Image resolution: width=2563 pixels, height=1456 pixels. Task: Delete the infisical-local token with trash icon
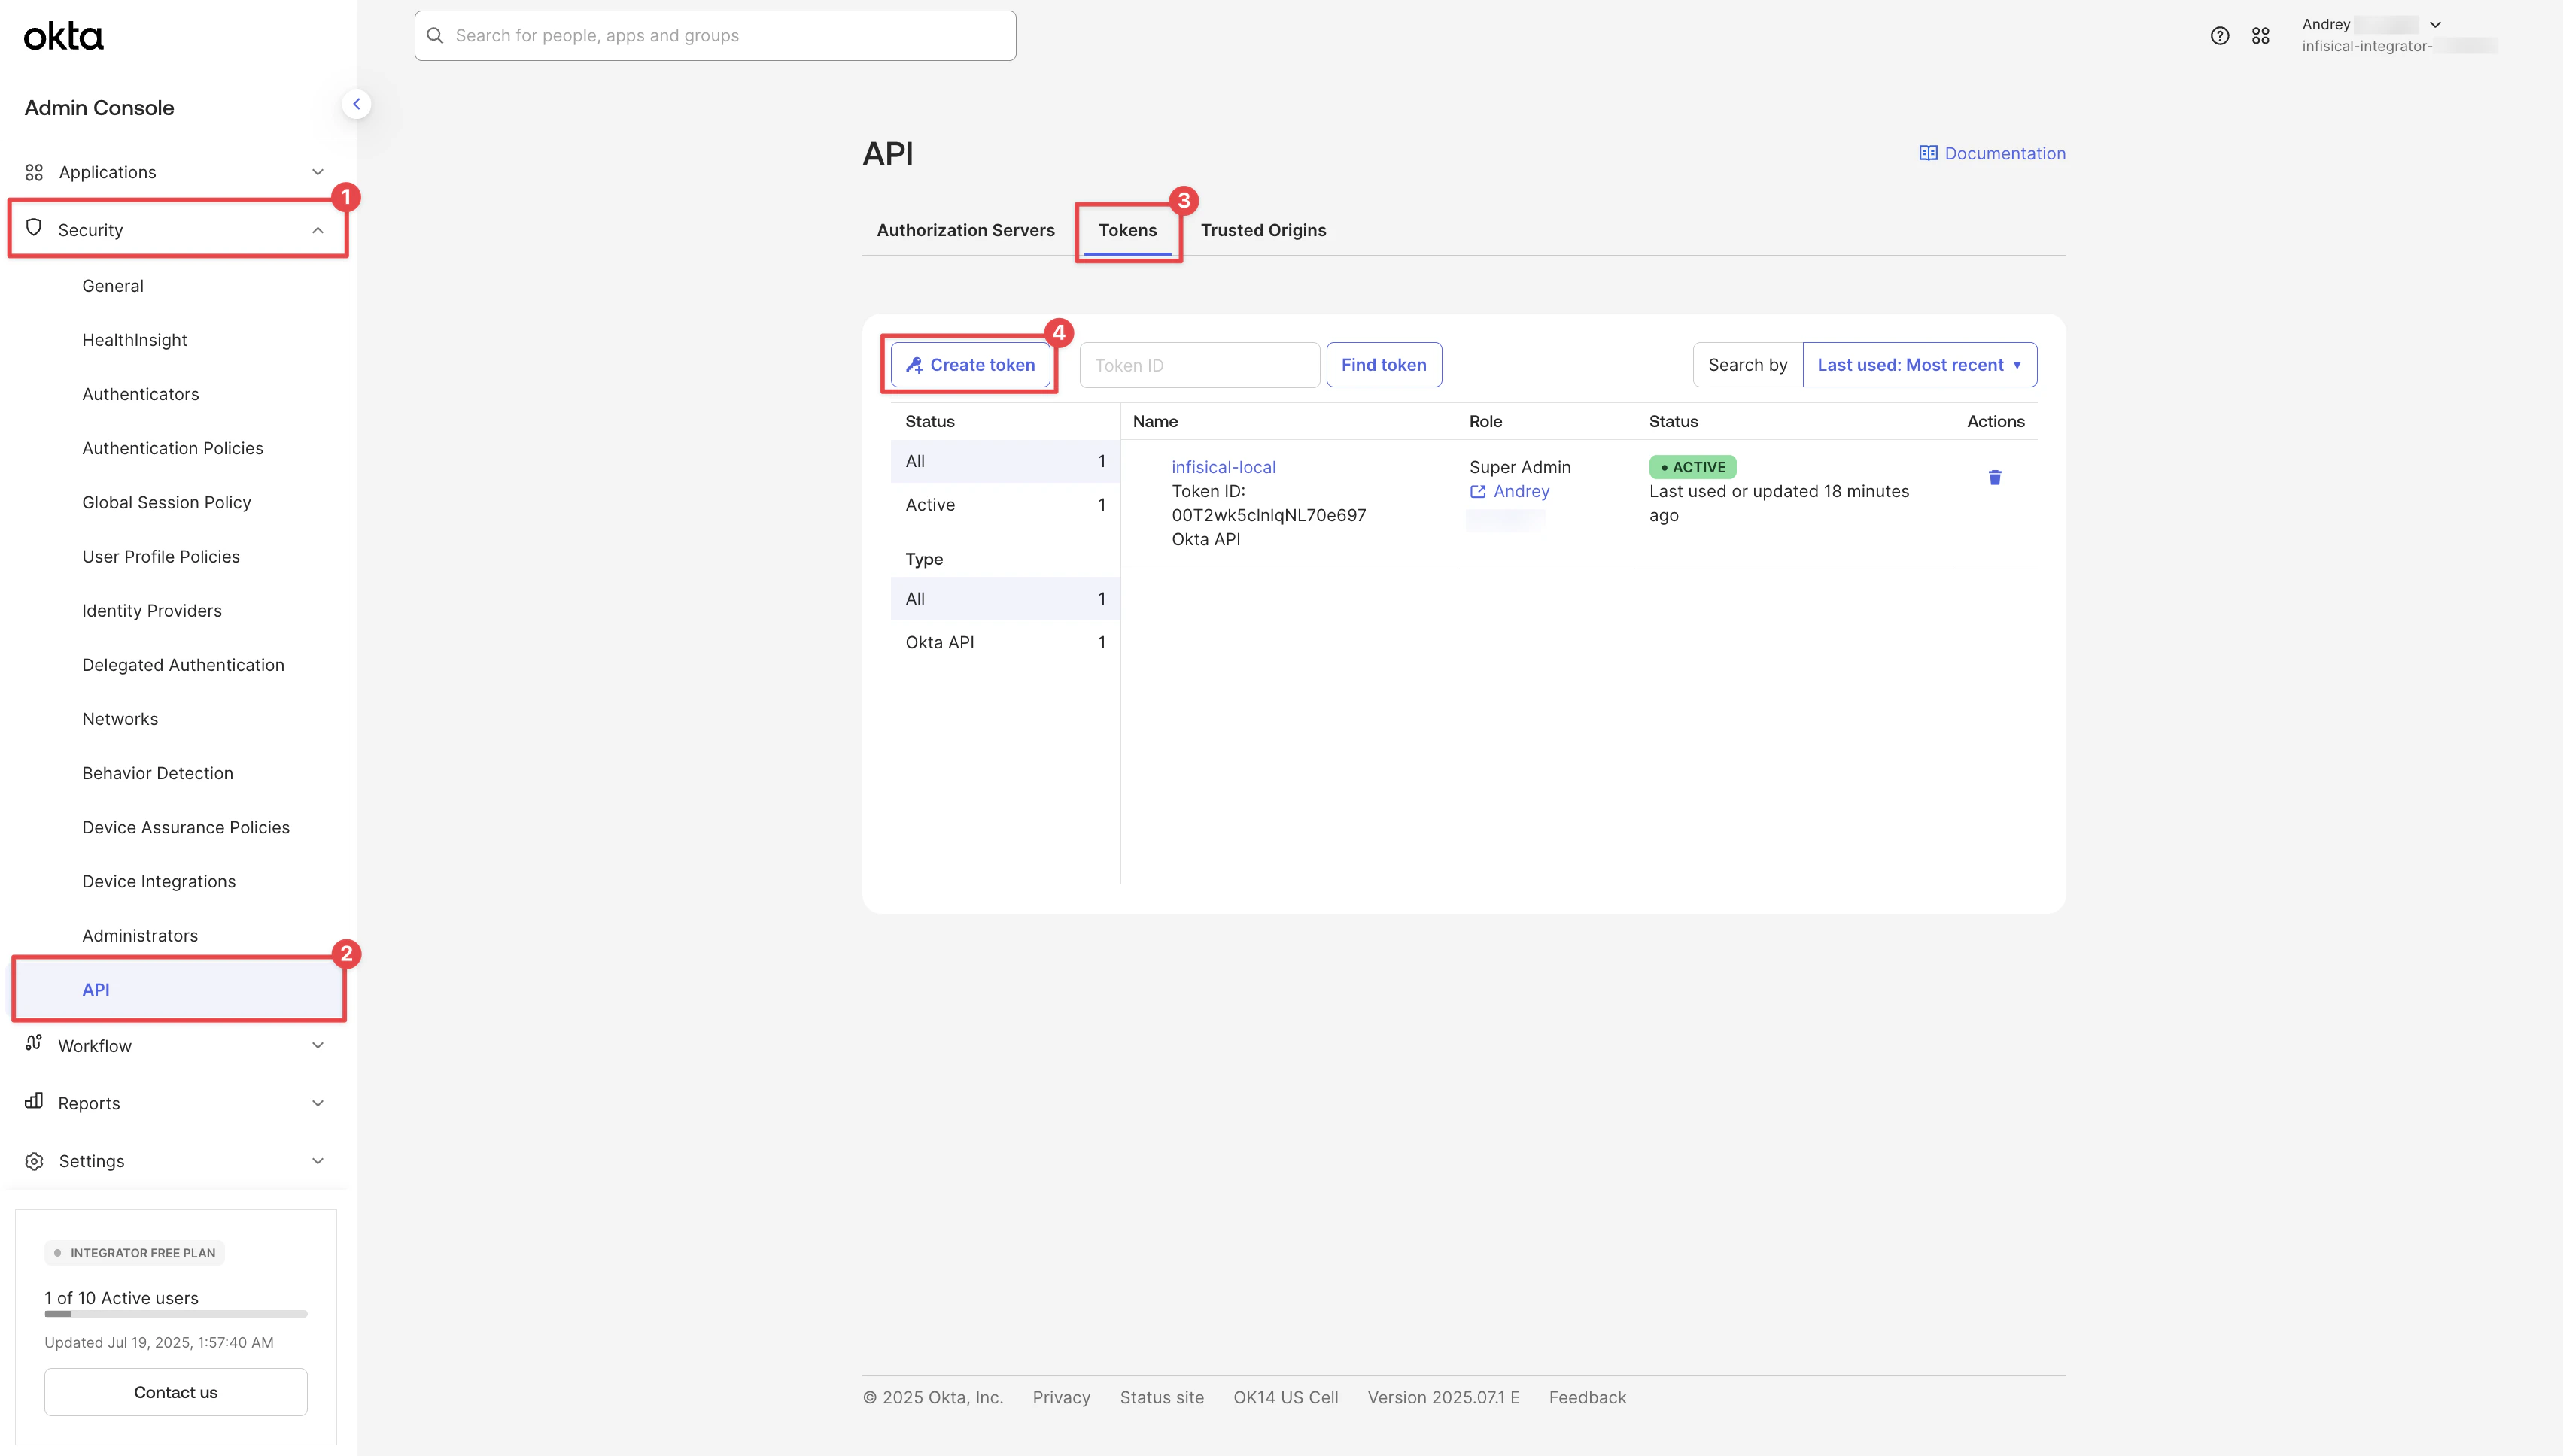(1995, 477)
